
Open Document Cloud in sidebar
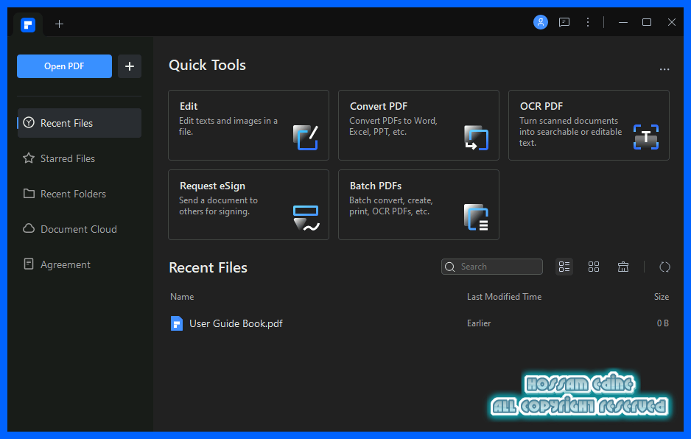(x=80, y=229)
